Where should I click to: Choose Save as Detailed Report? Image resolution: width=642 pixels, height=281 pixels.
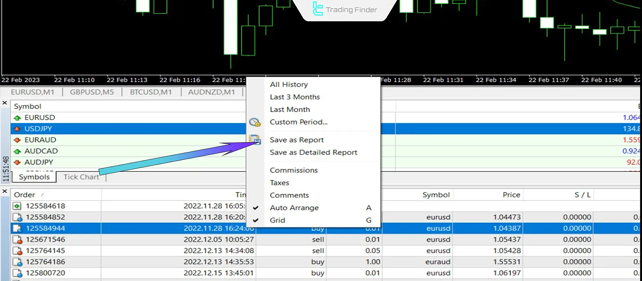(313, 153)
